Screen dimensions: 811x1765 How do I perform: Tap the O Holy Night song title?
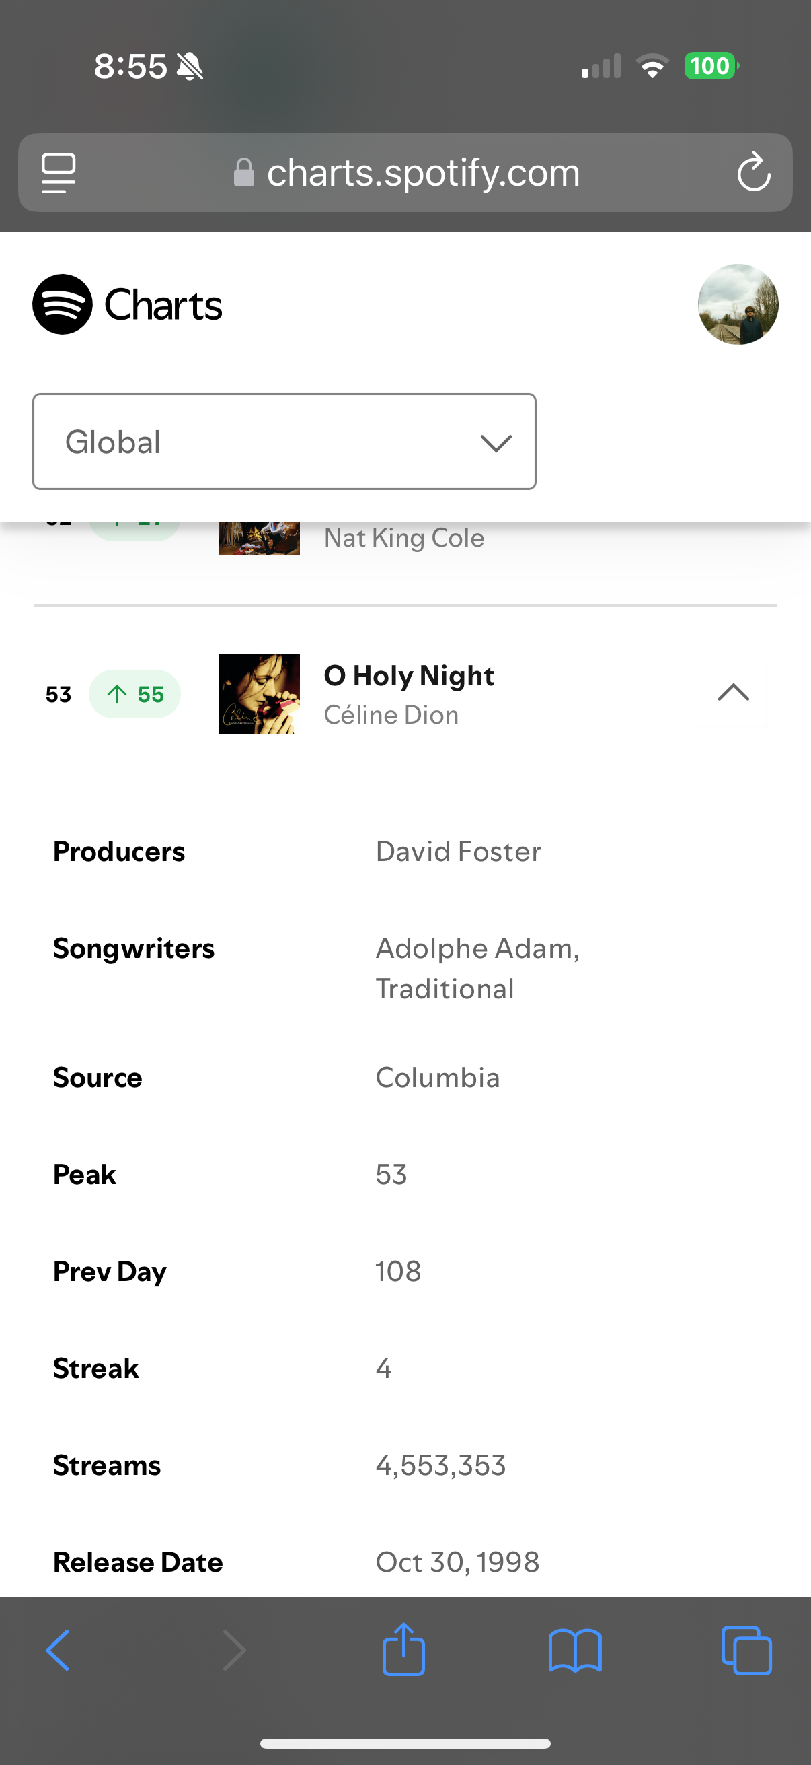click(409, 676)
